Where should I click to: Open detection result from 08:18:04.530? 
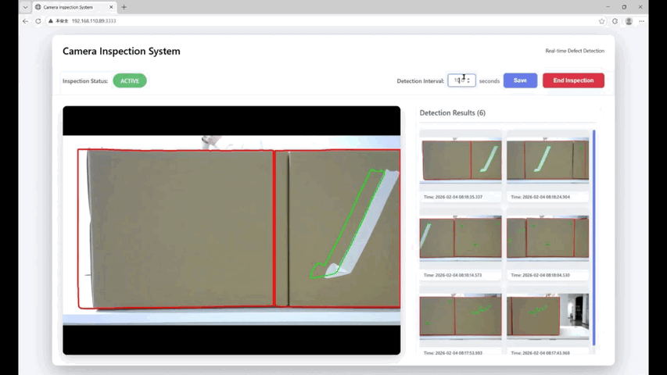point(548,244)
